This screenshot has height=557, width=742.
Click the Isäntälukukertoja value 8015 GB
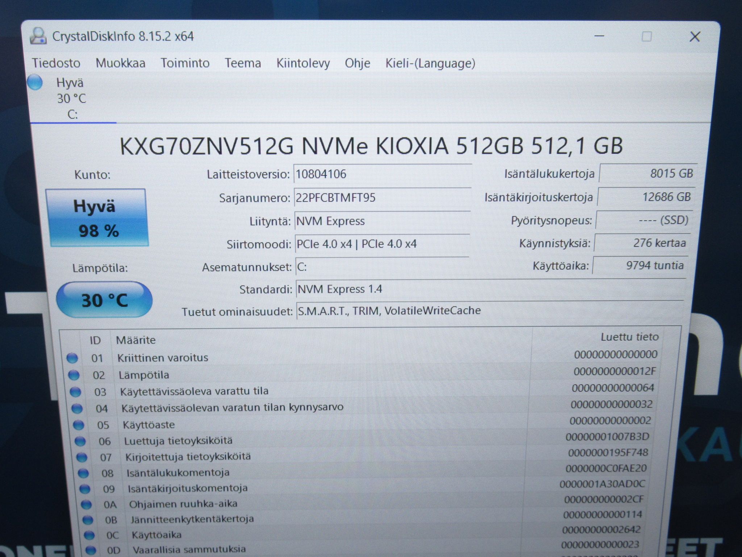point(648,173)
